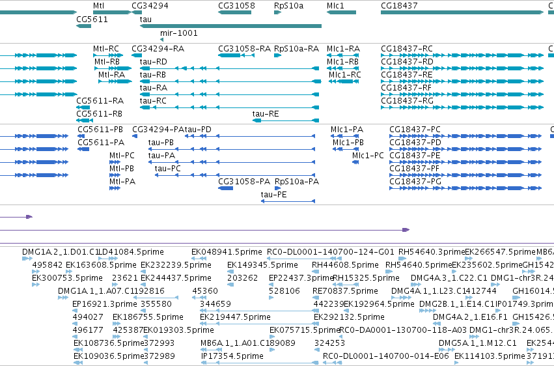Open protein Mlc1-PA
The height and width of the screenshot is (366, 554).
point(347,130)
